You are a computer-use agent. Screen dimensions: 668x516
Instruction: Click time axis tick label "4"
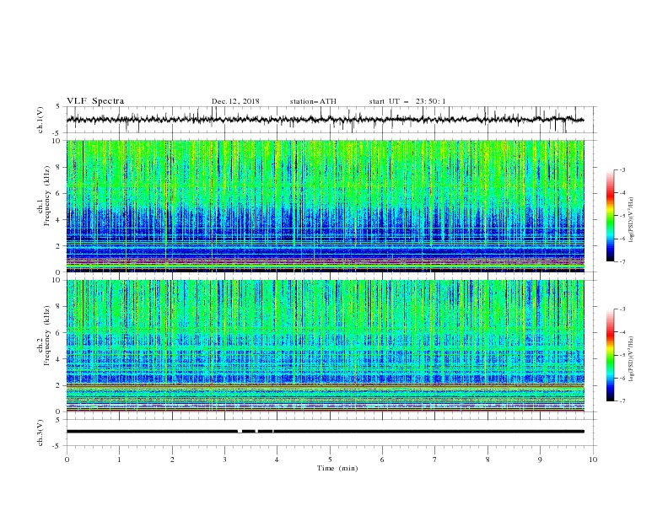(x=277, y=460)
